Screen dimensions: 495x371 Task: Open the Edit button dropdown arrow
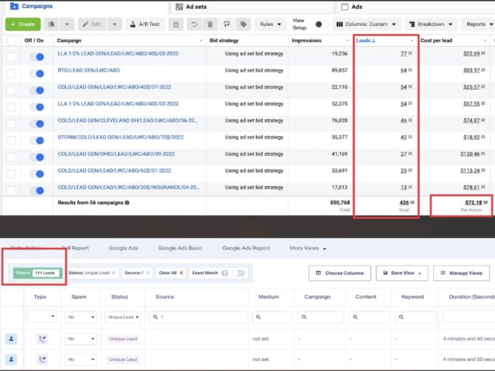point(115,24)
